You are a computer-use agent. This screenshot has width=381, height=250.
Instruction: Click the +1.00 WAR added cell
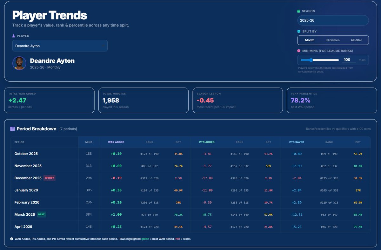pyautogui.click(x=116, y=215)
